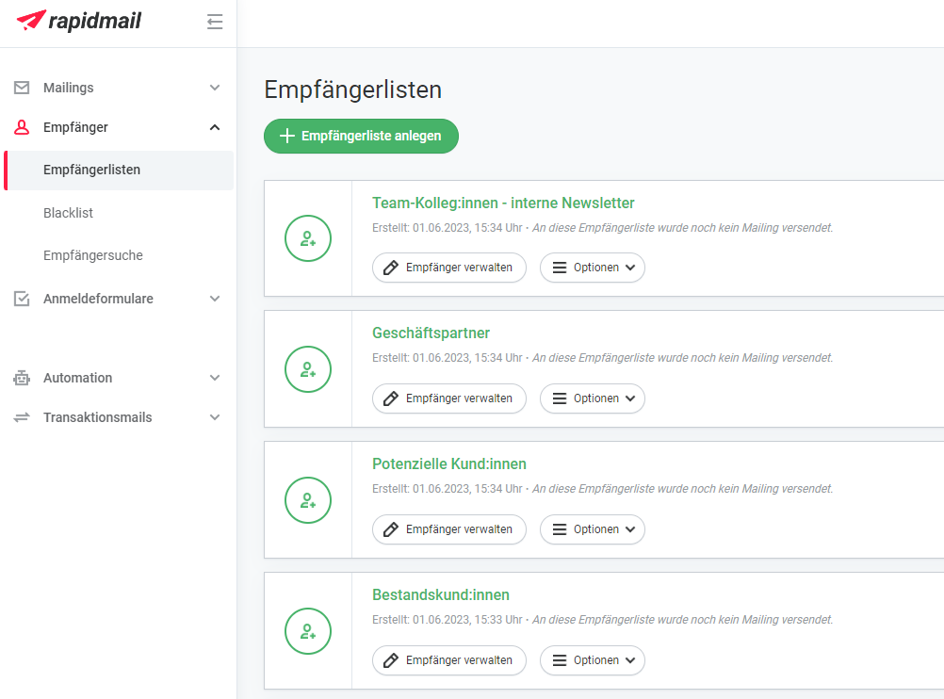Click the green Empfängerliste anlegen button
This screenshot has height=699, width=944.
(x=361, y=136)
